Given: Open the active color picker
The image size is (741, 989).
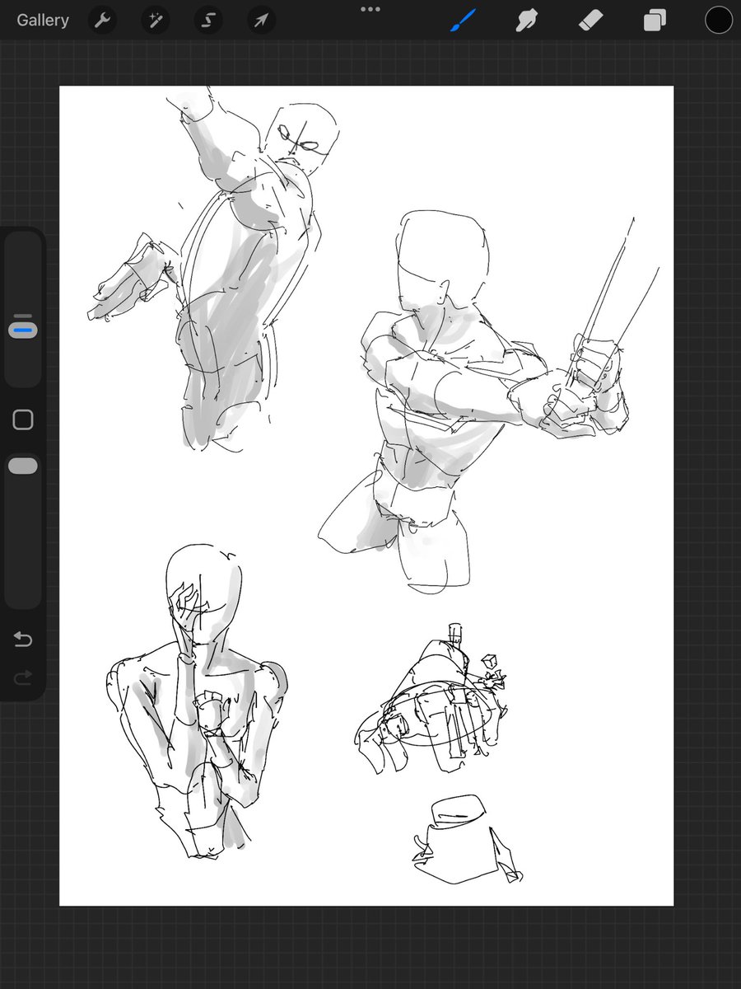Looking at the screenshot, I should point(718,20).
